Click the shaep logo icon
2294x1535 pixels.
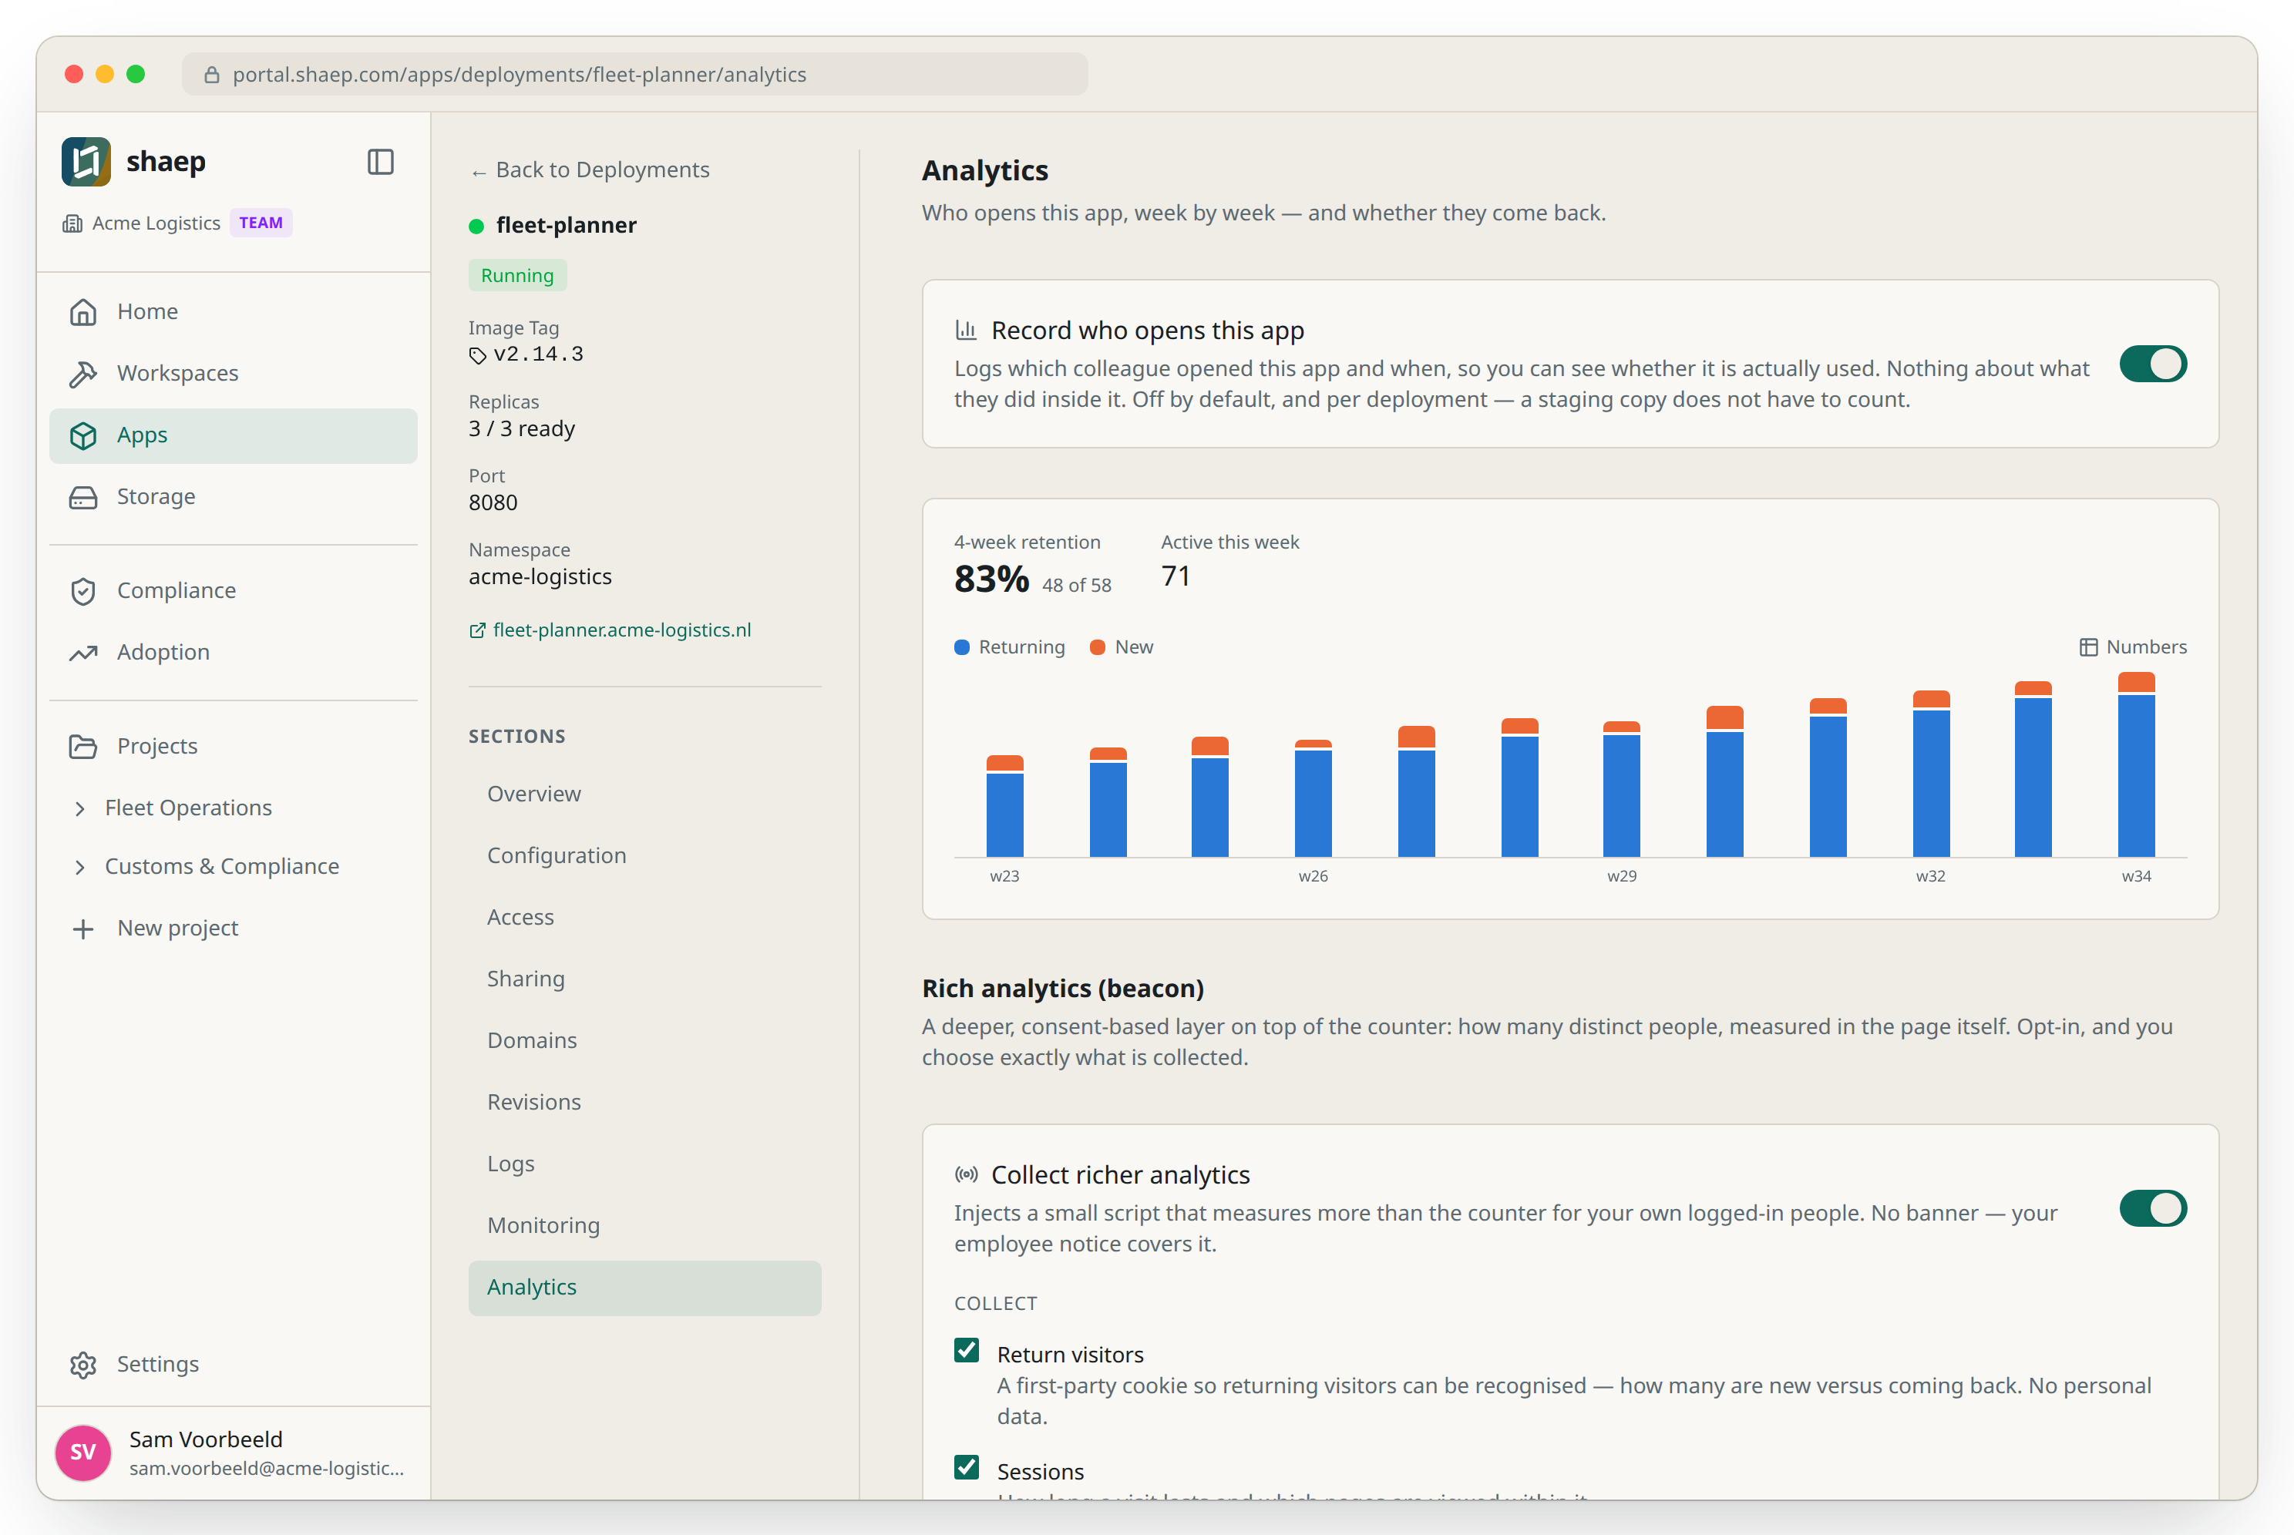[x=86, y=162]
